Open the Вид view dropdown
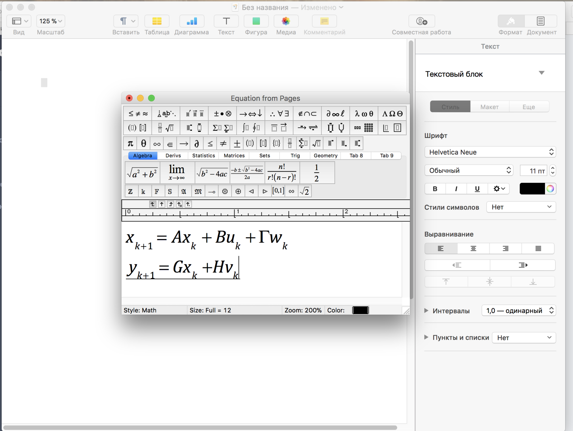The image size is (573, 431). coord(19,21)
